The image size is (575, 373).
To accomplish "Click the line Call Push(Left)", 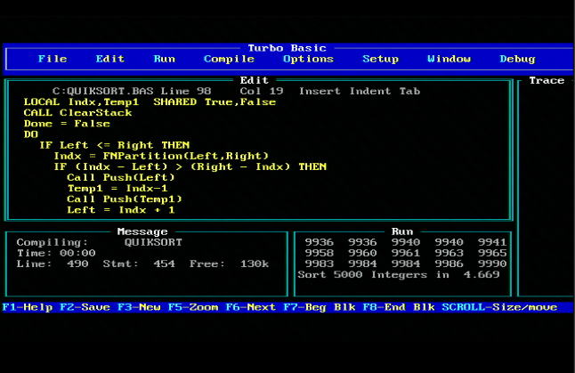I will click(121, 177).
